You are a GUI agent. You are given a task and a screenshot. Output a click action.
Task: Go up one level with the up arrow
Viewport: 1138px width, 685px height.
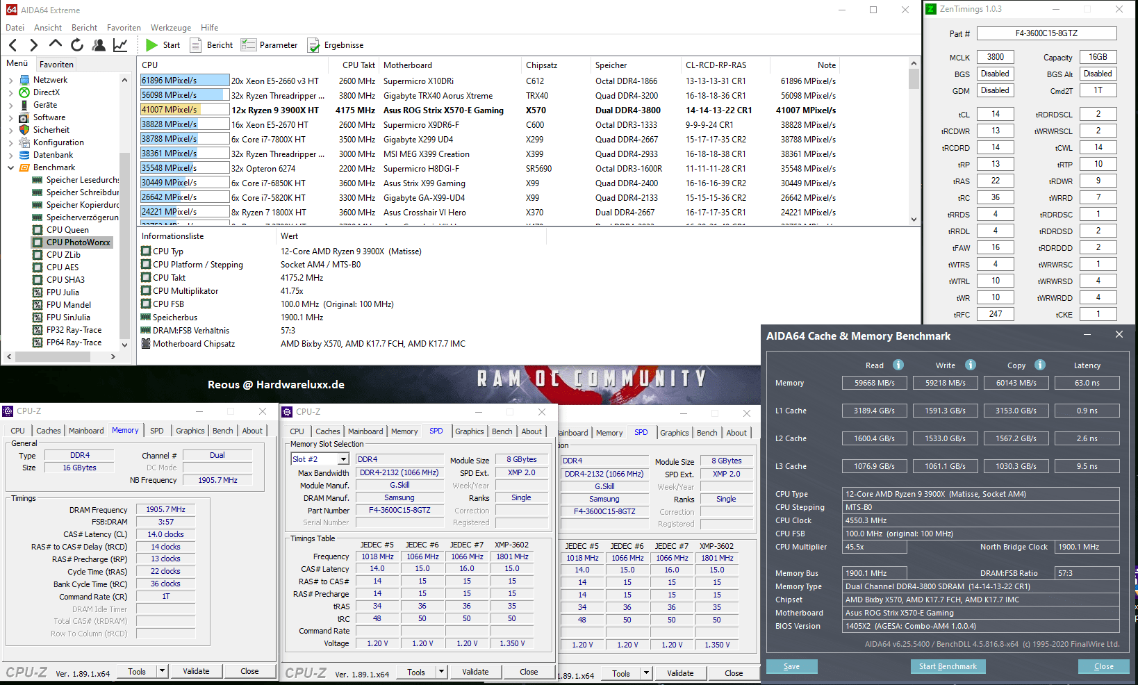[x=55, y=44]
